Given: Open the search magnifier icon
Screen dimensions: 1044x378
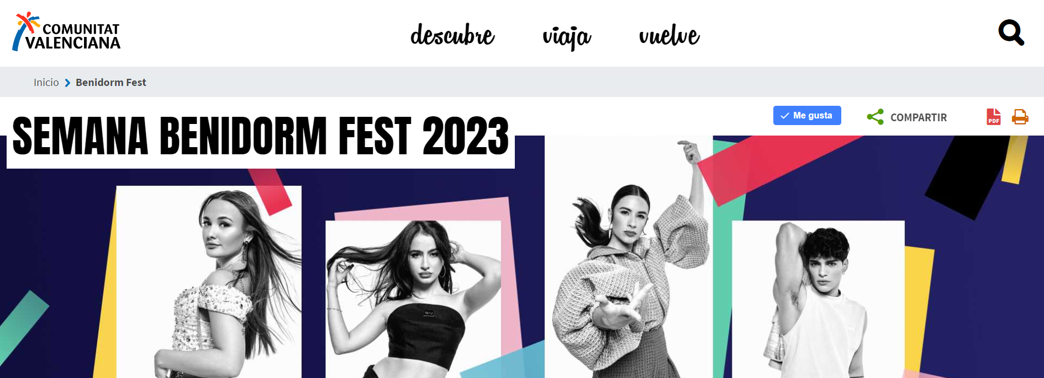Looking at the screenshot, I should [1011, 33].
